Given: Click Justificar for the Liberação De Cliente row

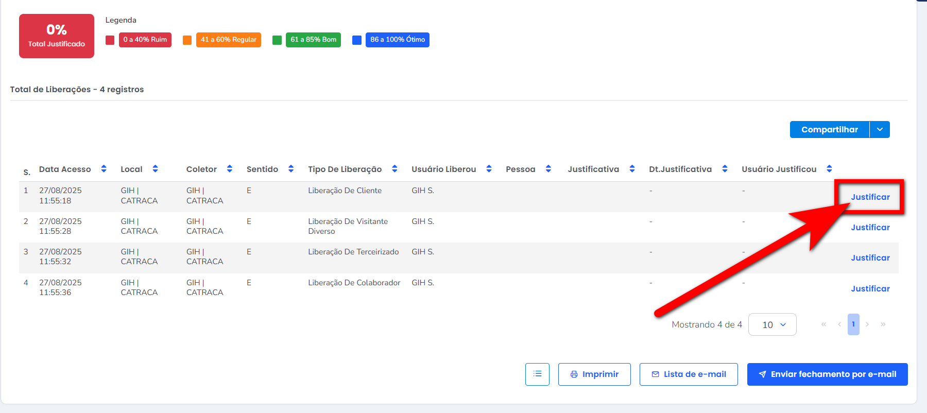Looking at the screenshot, I should pyautogui.click(x=870, y=197).
